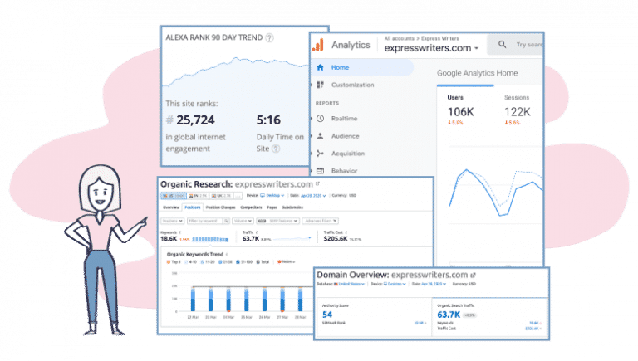638x361 pixels.
Task: Open Date dropdown in Domain Overview
Action: [434, 284]
